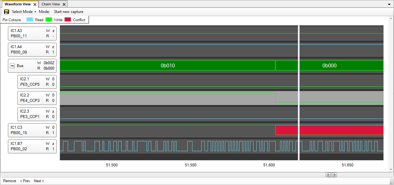
Task: Click the Remove button
Action: pos(9,181)
